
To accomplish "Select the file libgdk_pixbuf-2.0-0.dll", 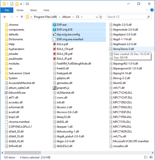I will 68,136.
